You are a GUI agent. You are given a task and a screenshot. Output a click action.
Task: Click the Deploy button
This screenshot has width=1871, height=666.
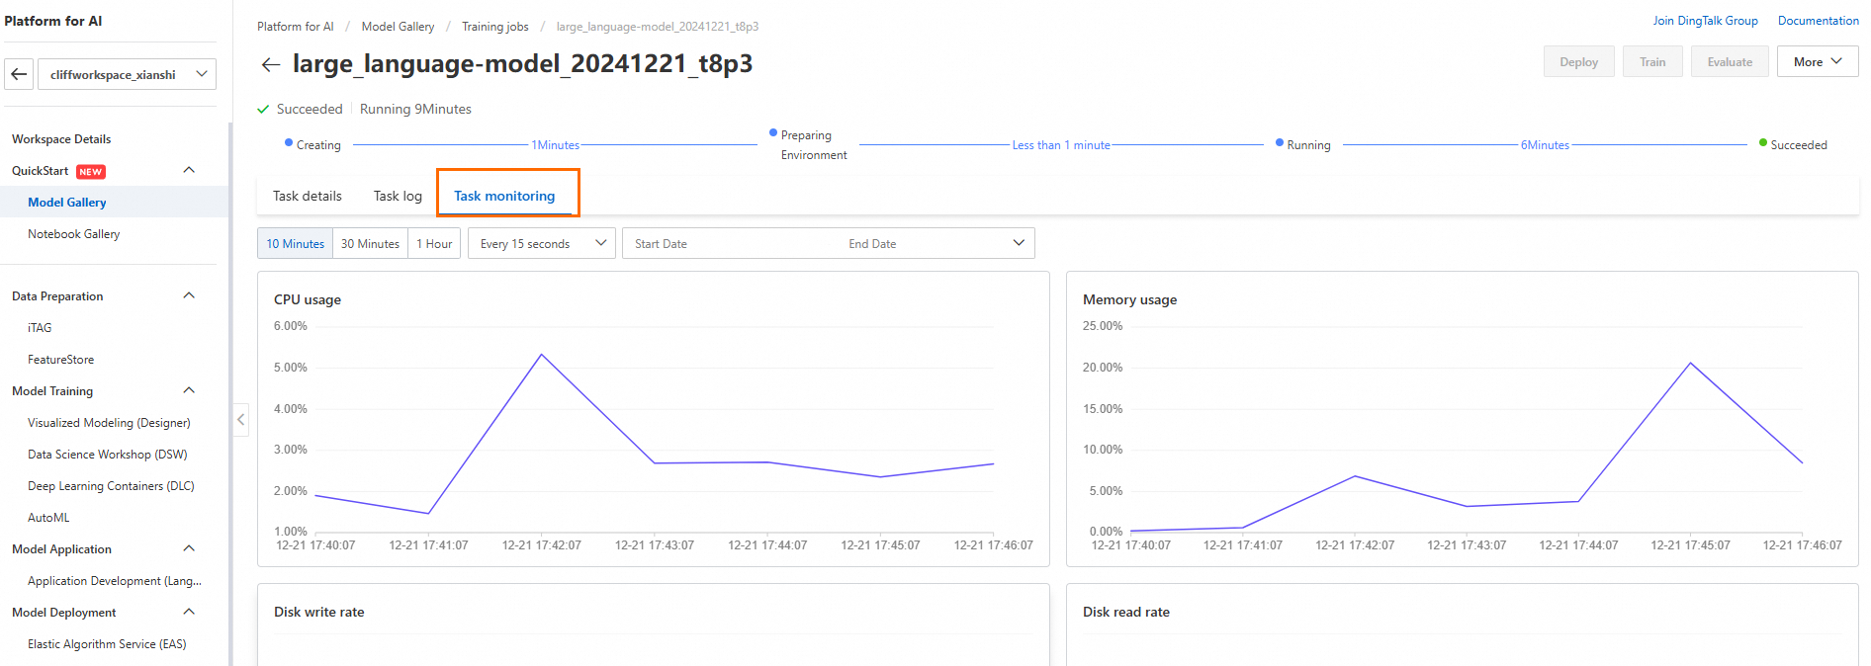coord(1579,61)
